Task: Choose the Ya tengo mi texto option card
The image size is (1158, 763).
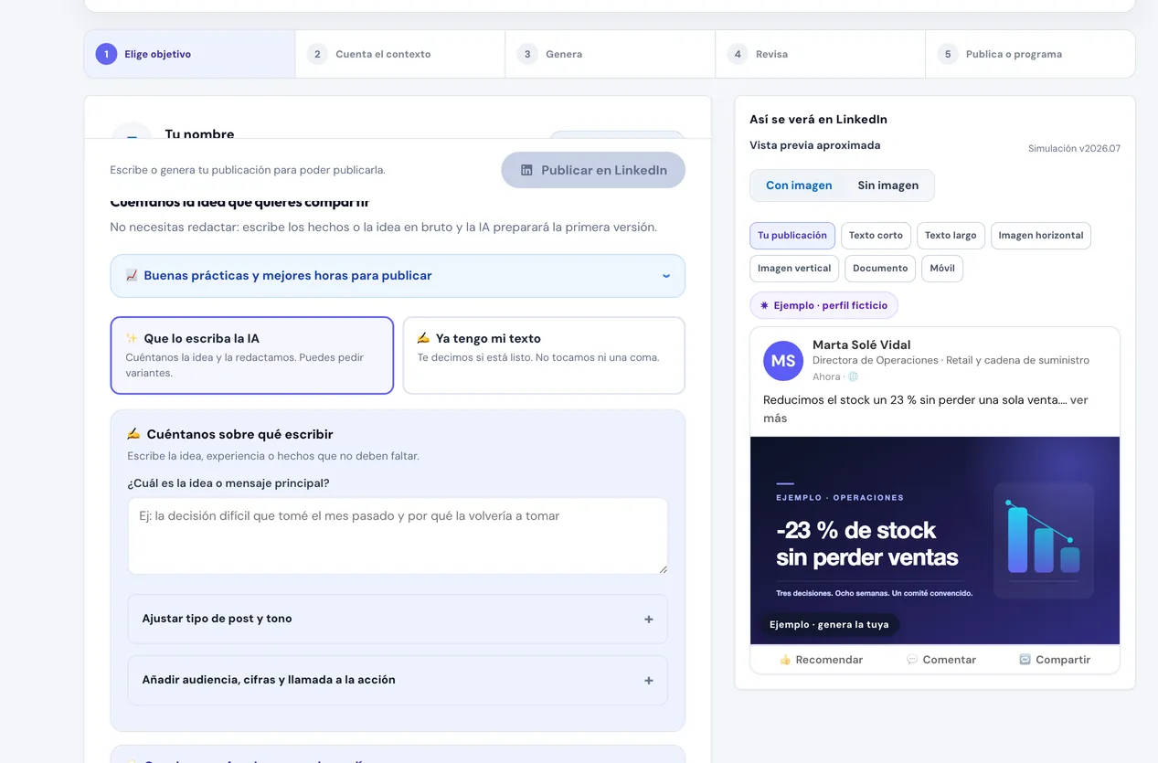Action: click(x=544, y=355)
